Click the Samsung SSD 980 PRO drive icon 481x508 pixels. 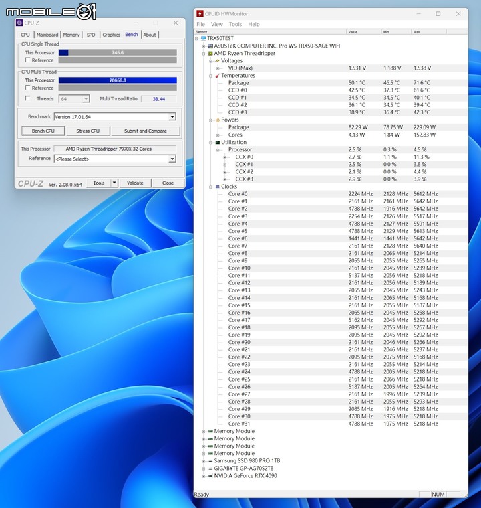coord(210,461)
